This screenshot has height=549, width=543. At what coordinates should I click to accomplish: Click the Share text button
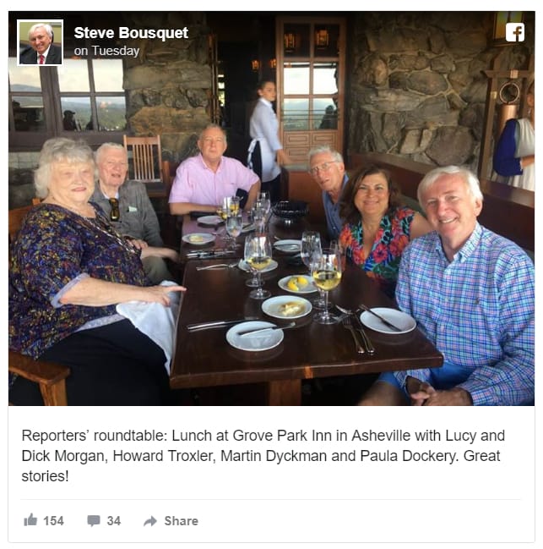point(181,521)
